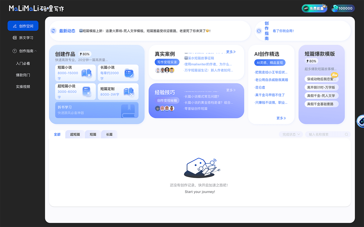Click the 免费能量 button
This screenshot has width=364, height=227.
tap(314, 8)
